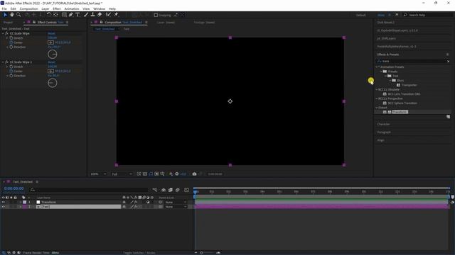This screenshot has height=255, width=455.
Task: Click the stopwatch next to first Stretch property
Action: [x=11, y=38]
